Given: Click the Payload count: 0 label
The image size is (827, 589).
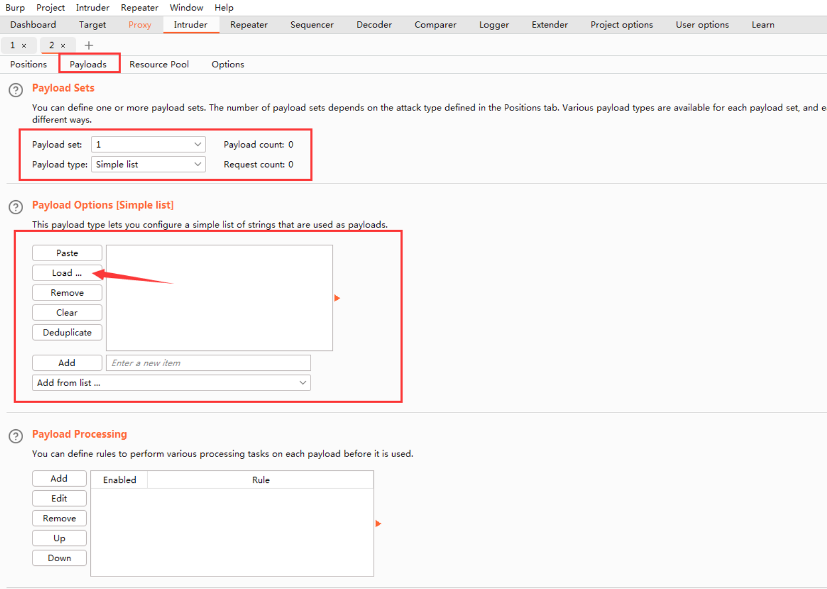Looking at the screenshot, I should point(259,144).
